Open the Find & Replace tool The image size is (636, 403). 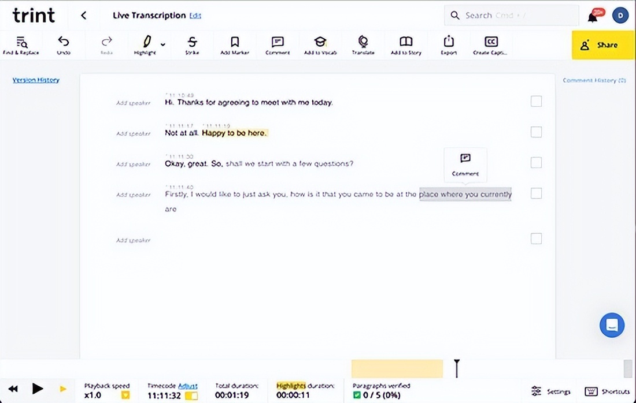coord(21,45)
